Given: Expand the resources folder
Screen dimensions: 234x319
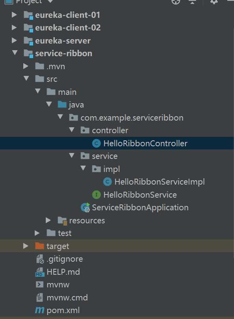Looking at the screenshot, I should (x=48, y=220).
